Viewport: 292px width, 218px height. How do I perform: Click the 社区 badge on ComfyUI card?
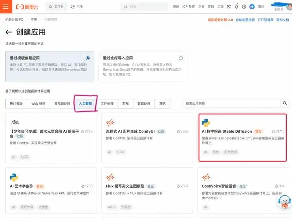pyautogui.click(x=161, y=131)
